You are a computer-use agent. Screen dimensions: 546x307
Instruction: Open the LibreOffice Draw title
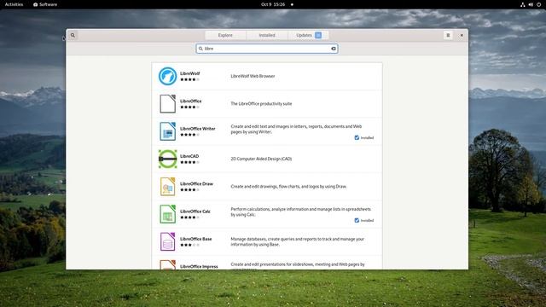point(196,184)
